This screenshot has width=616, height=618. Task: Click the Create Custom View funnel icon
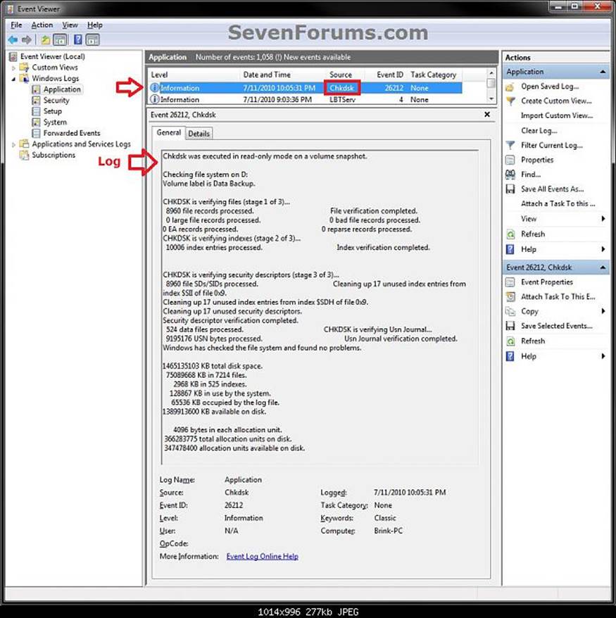(x=510, y=101)
